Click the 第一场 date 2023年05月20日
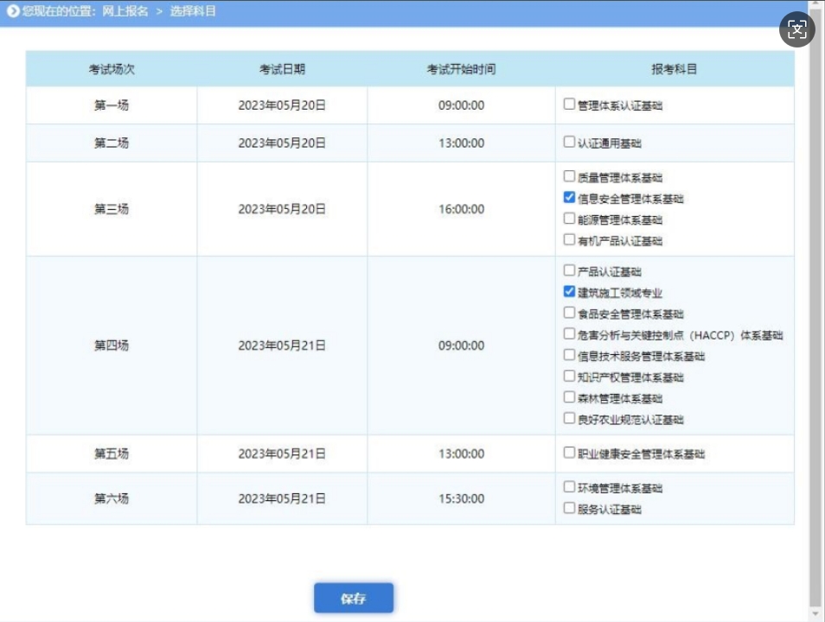This screenshot has height=622, width=825. coord(282,105)
